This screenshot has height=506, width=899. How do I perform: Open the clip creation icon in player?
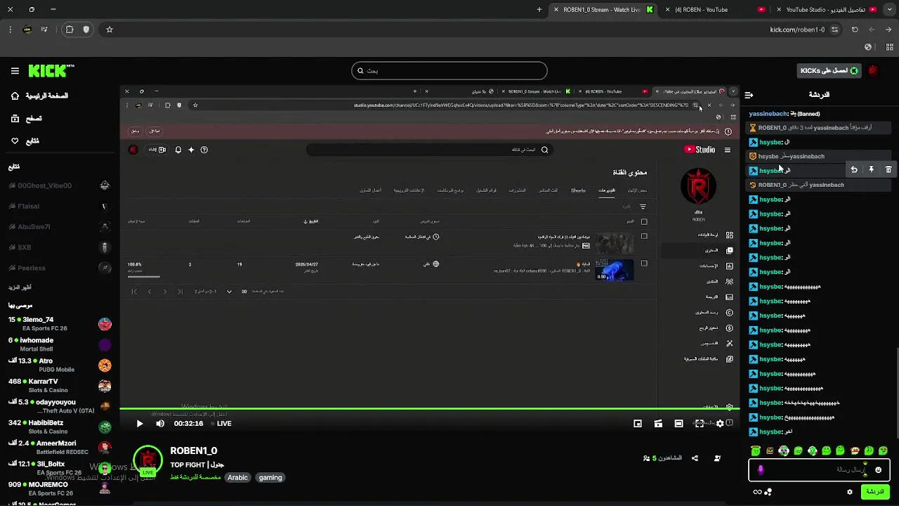(658, 424)
